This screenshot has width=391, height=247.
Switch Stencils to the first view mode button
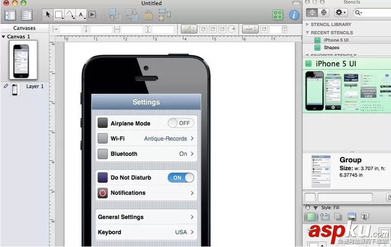click(312, 12)
